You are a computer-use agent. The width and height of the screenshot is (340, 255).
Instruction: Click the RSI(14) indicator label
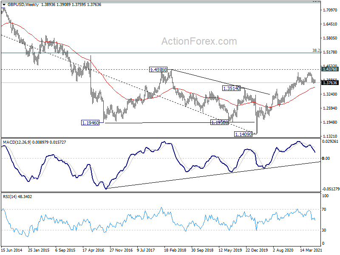(10, 197)
